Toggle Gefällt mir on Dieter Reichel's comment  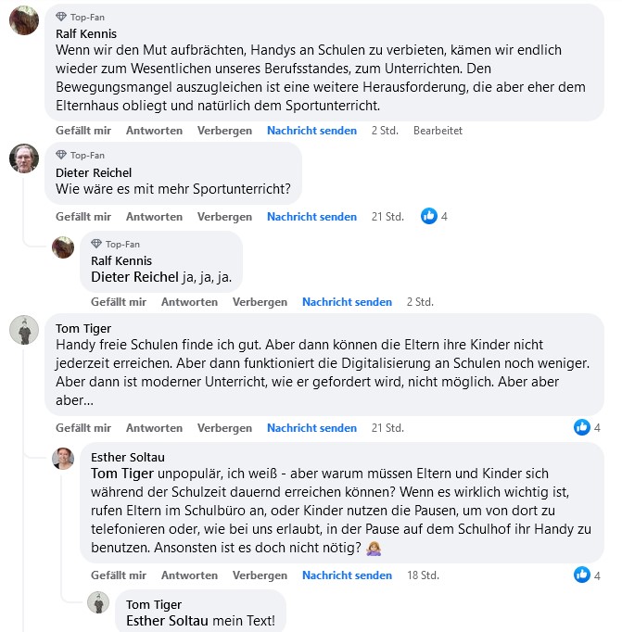click(83, 217)
